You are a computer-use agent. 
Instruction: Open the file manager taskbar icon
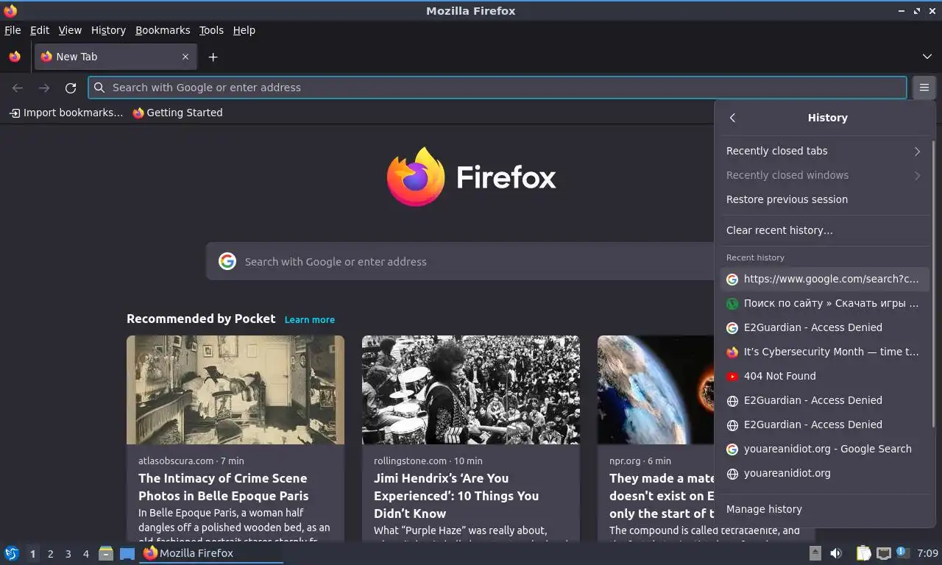click(x=106, y=553)
